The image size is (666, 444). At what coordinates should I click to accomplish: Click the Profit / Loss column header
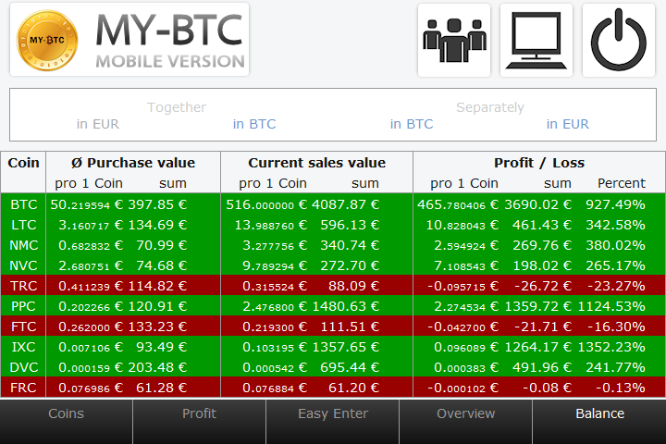(538, 163)
